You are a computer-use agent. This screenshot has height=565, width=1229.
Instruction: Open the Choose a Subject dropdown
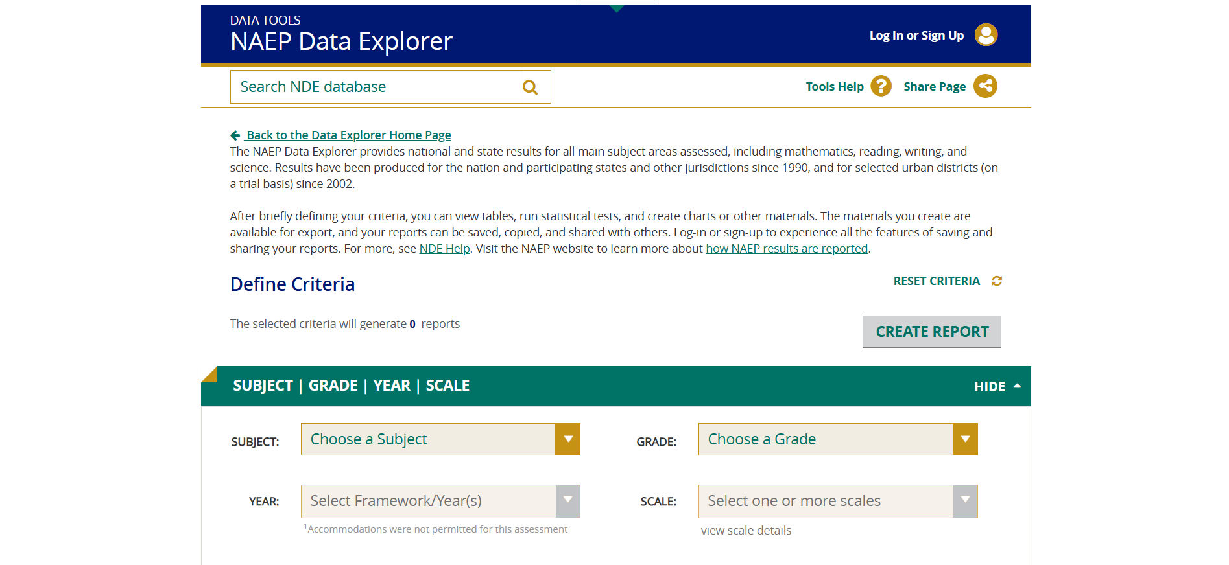[x=440, y=439]
